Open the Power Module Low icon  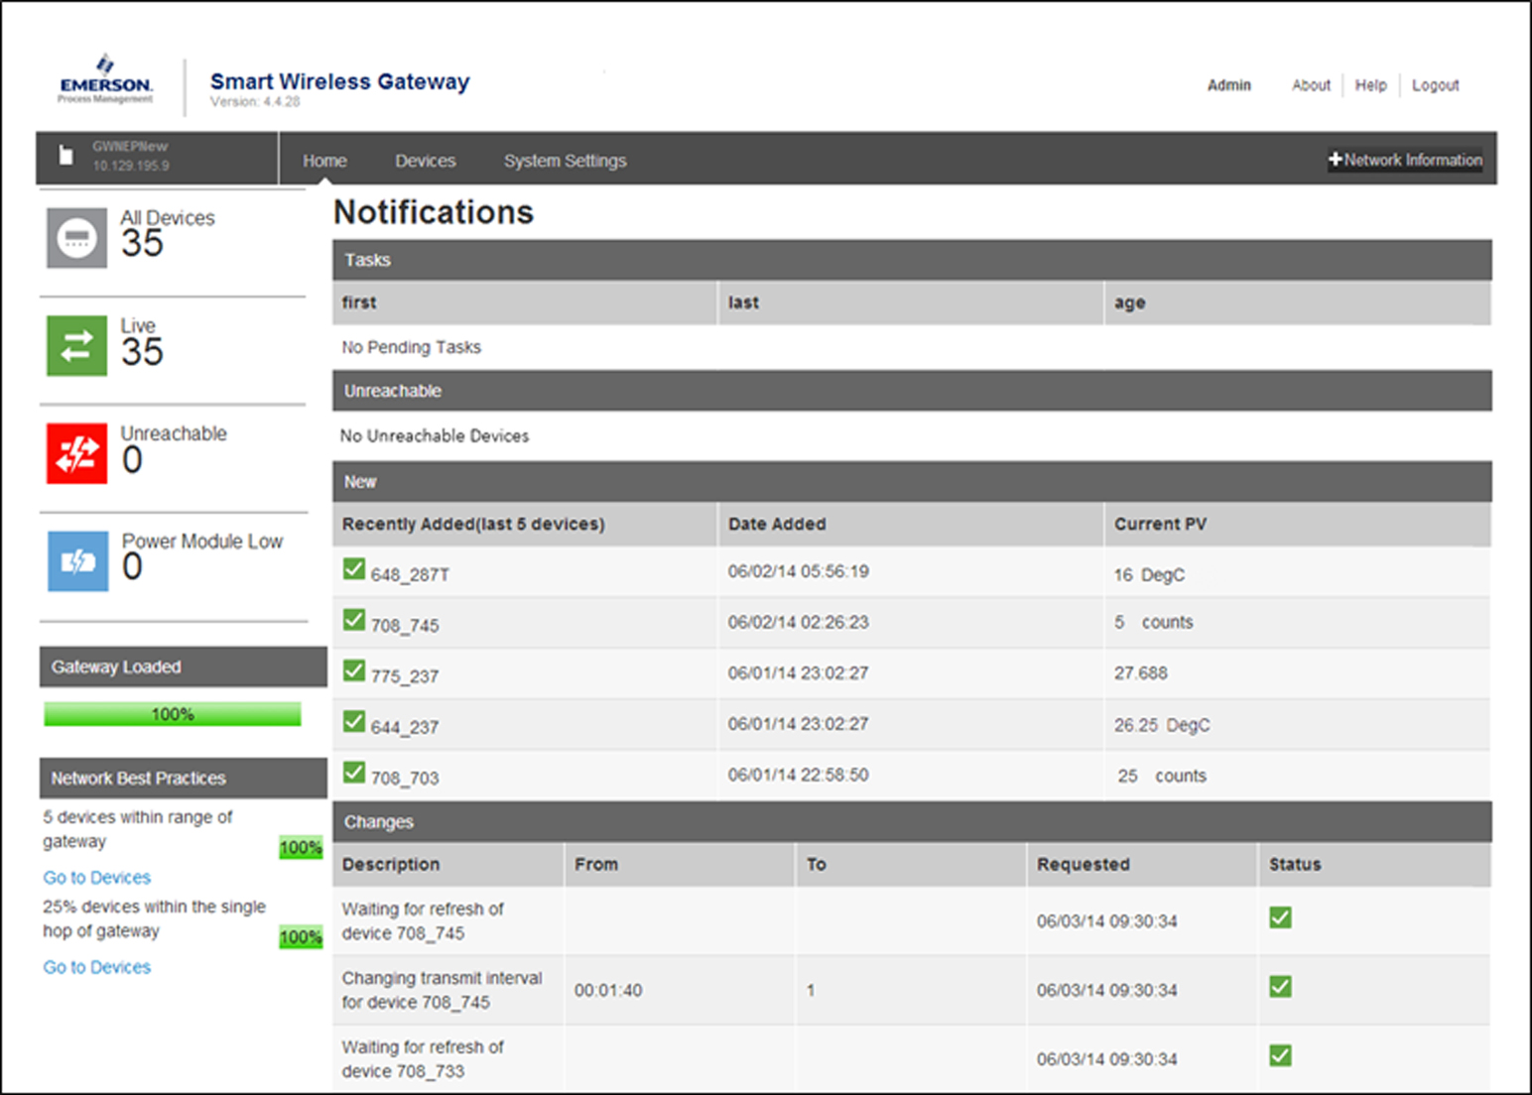[76, 561]
